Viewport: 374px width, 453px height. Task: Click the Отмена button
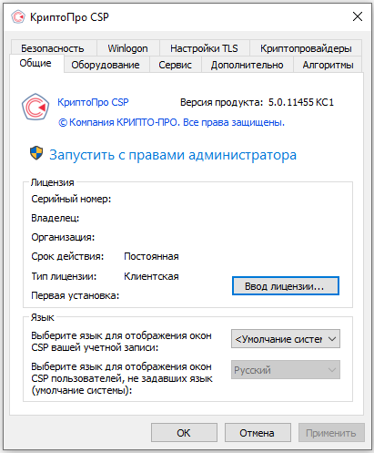click(x=258, y=433)
